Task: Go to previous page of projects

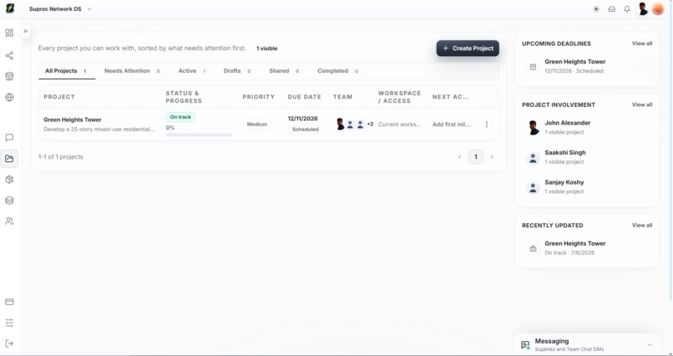Action: point(459,157)
